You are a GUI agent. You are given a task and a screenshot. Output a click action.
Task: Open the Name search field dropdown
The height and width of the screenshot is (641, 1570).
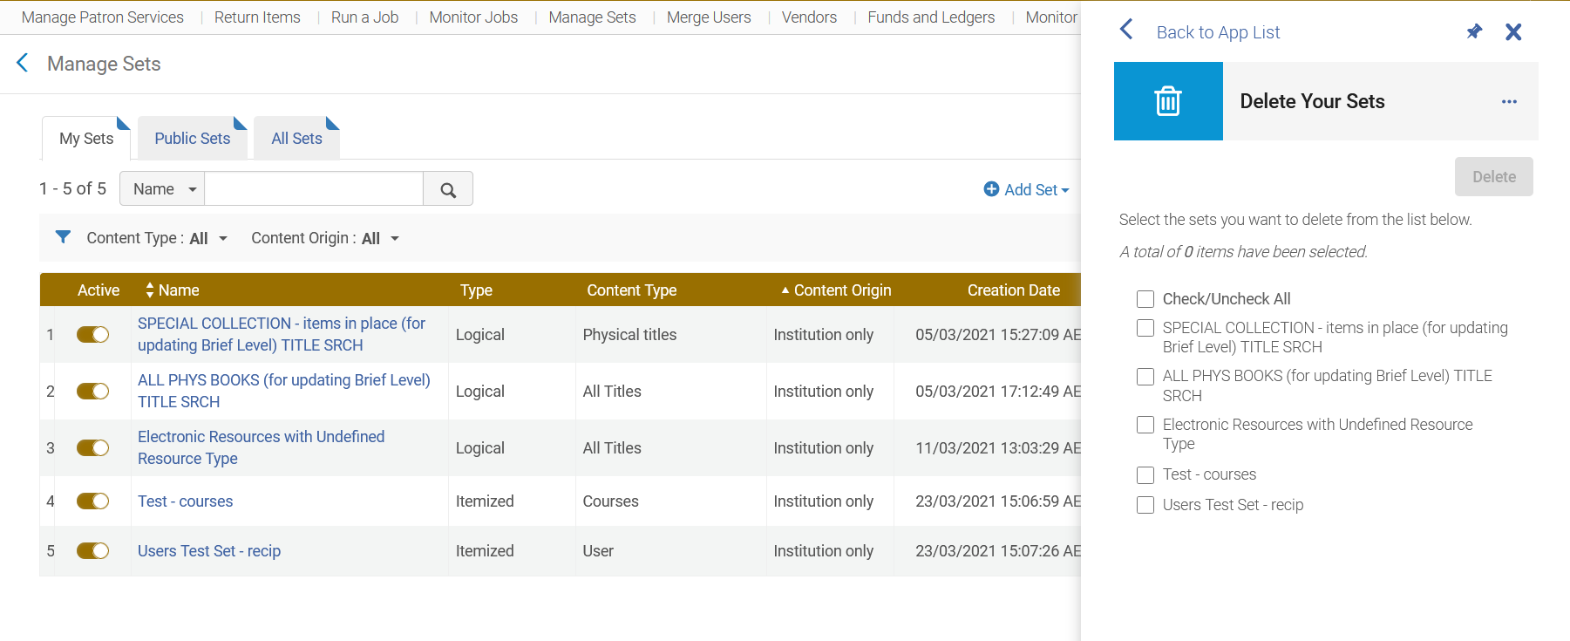click(162, 189)
